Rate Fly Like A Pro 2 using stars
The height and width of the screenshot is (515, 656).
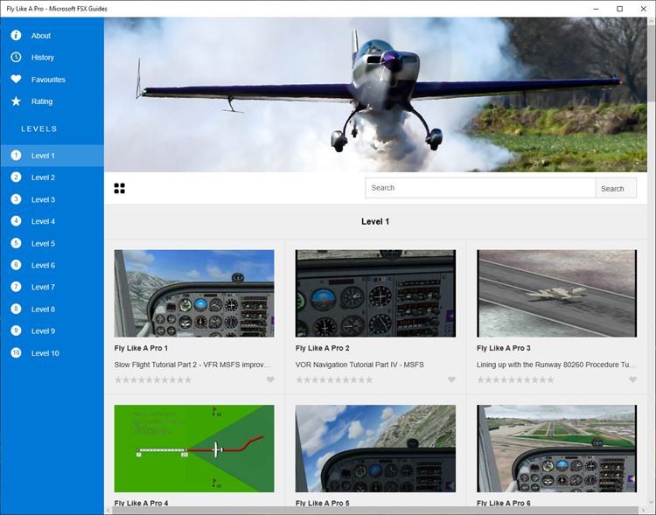coord(334,379)
